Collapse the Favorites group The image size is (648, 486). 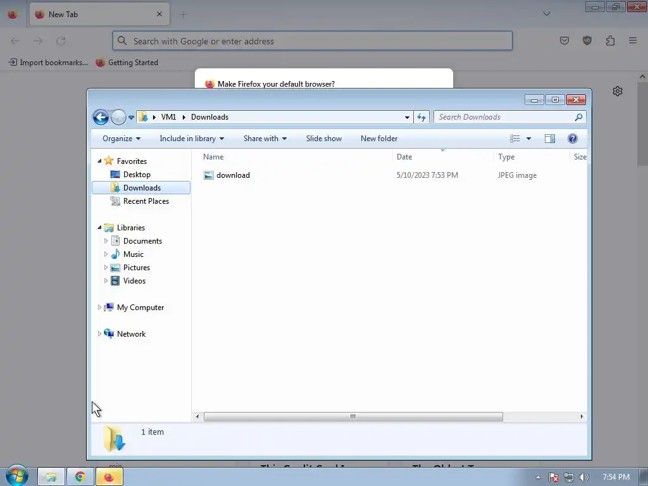99,161
